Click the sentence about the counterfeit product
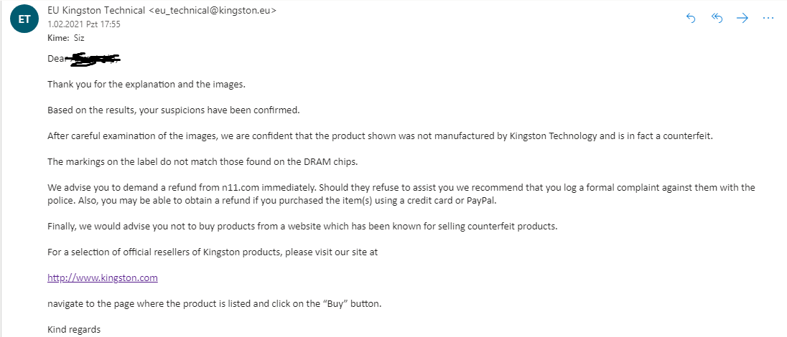 tap(380, 136)
